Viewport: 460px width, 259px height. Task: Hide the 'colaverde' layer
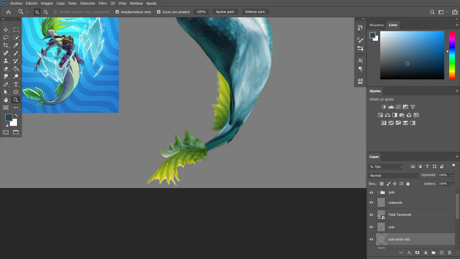371,203
